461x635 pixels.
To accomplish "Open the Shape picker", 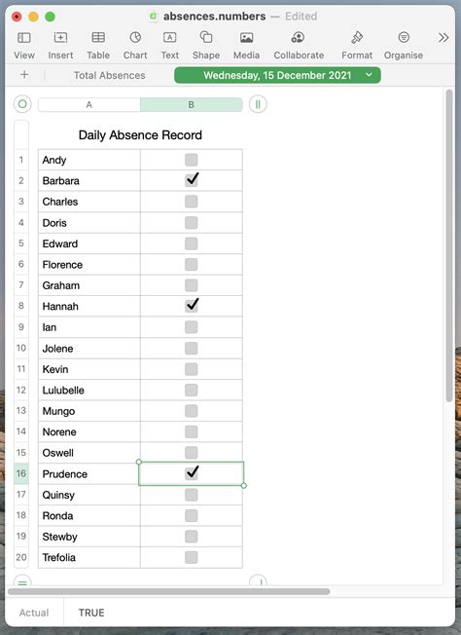I will pos(206,37).
